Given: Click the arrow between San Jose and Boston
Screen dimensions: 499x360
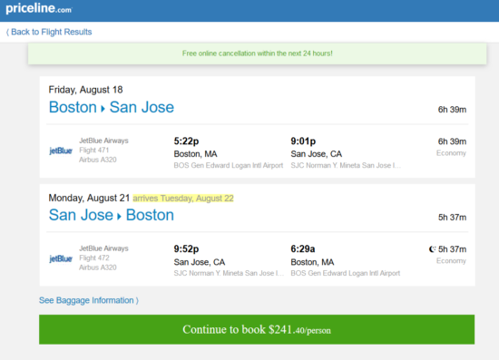Looking at the screenshot, I should coord(120,217).
